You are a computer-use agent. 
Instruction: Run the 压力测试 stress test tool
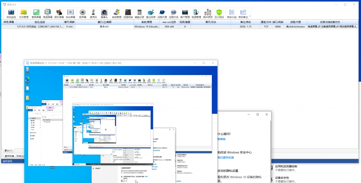point(219,14)
